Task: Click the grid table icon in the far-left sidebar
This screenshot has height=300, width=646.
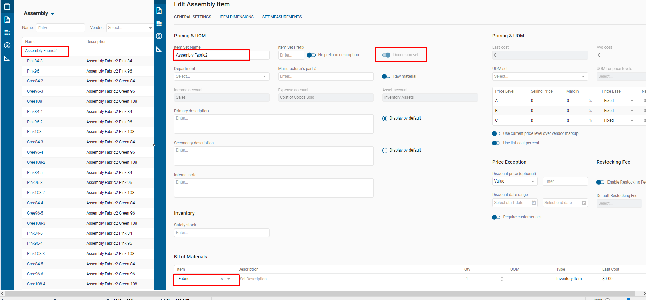Action: coord(7,33)
